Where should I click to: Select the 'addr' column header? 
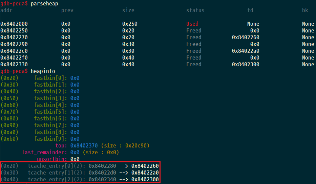click(6, 10)
